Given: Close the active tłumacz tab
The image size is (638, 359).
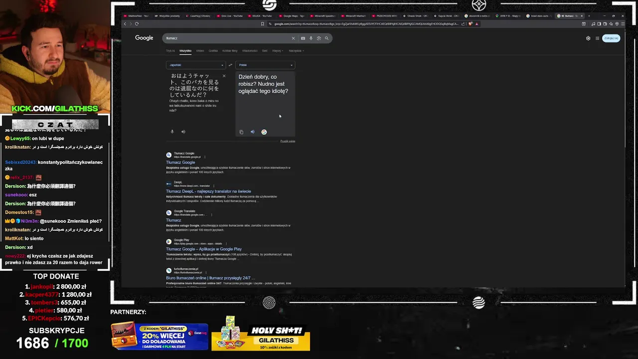Looking at the screenshot, I should pyautogui.click(x=582, y=16).
